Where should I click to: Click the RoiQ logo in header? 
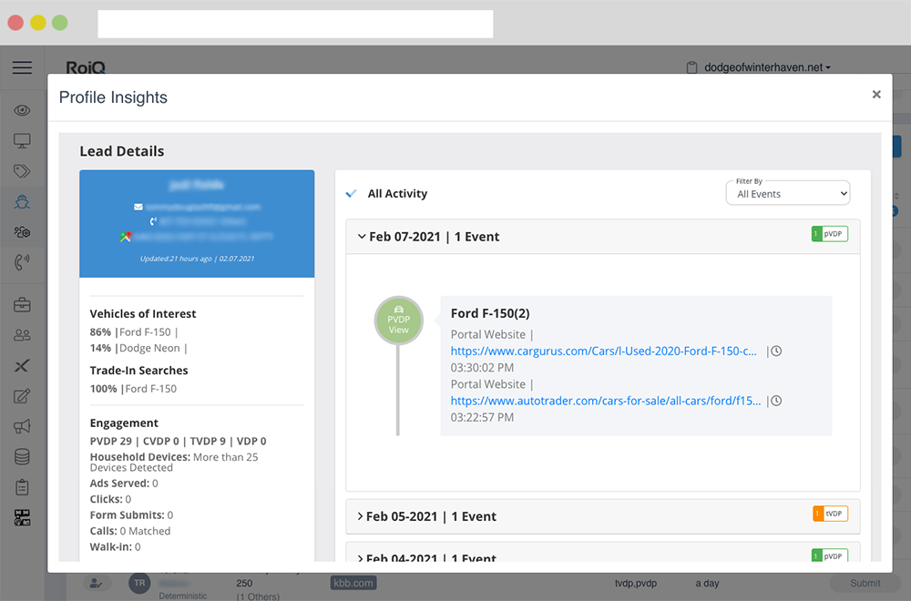point(86,66)
